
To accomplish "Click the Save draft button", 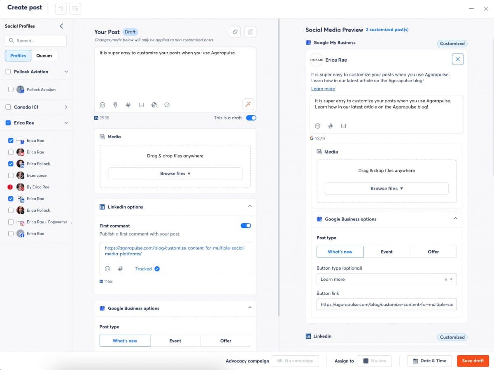I will coord(473,361).
